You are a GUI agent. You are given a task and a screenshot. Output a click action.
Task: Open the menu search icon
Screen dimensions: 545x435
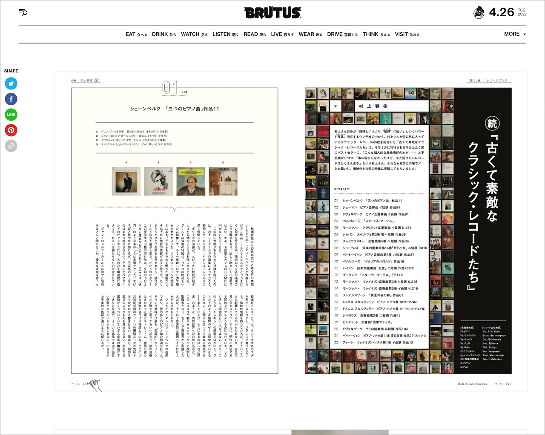pos(23,12)
